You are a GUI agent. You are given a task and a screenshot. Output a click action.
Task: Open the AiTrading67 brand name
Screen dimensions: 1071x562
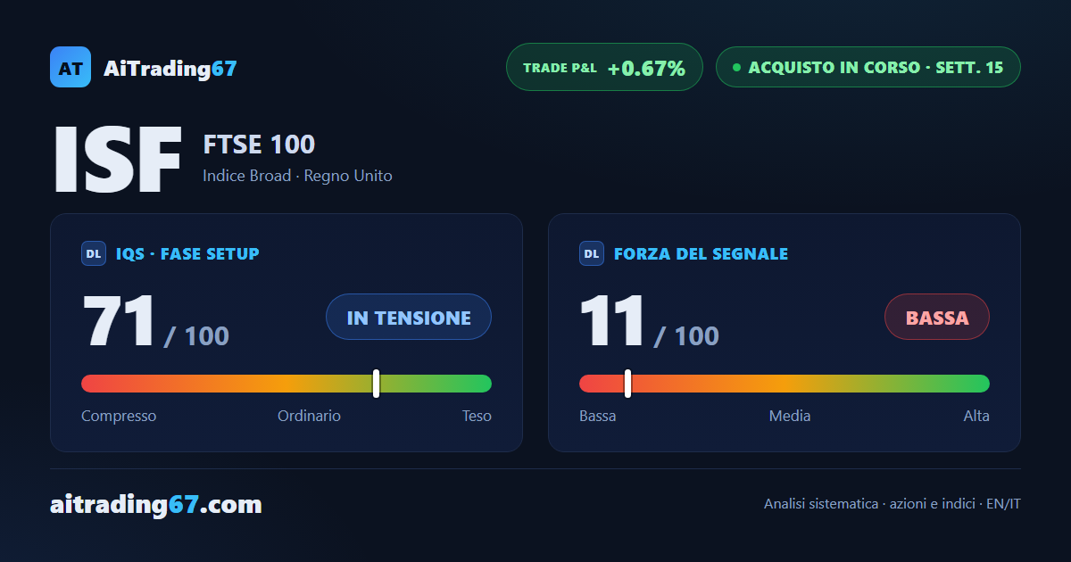pyautogui.click(x=170, y=68)
